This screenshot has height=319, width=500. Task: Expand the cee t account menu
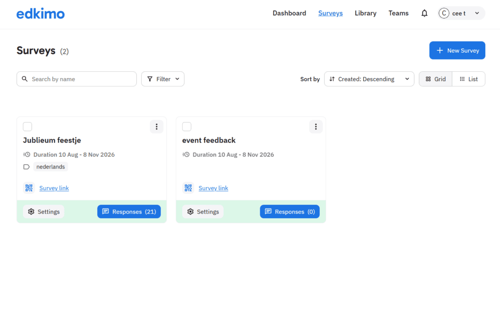click(461, 13)
